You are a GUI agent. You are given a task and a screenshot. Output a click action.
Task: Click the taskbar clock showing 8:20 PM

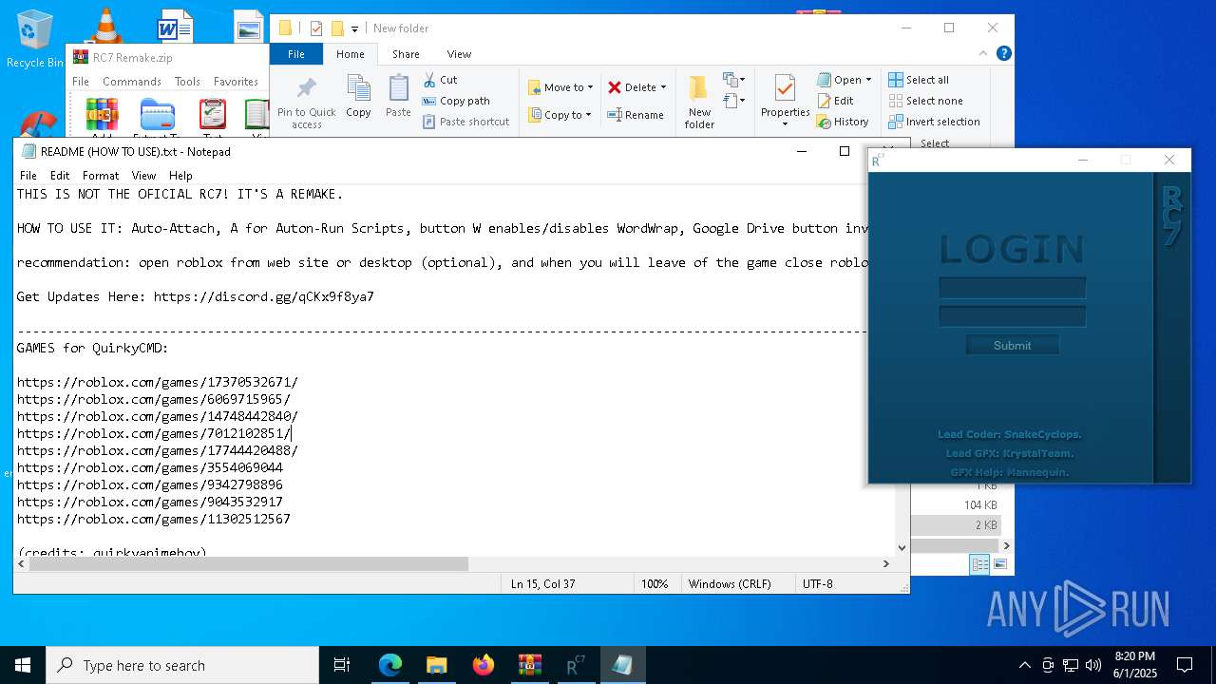[x=1134, y=665]
